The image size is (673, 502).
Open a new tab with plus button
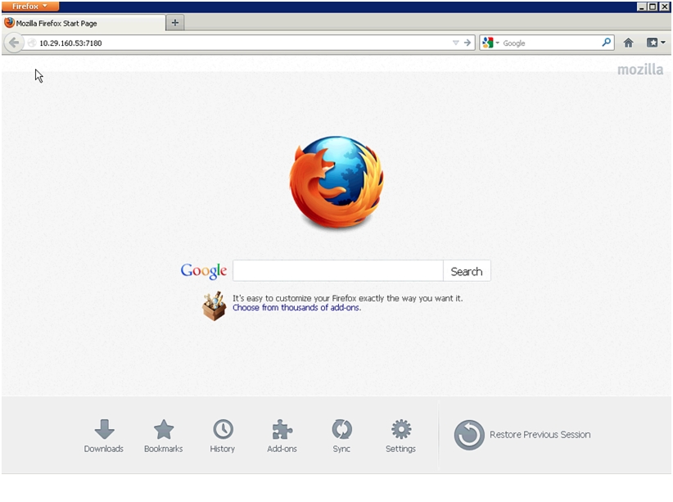tap(175, 23)
